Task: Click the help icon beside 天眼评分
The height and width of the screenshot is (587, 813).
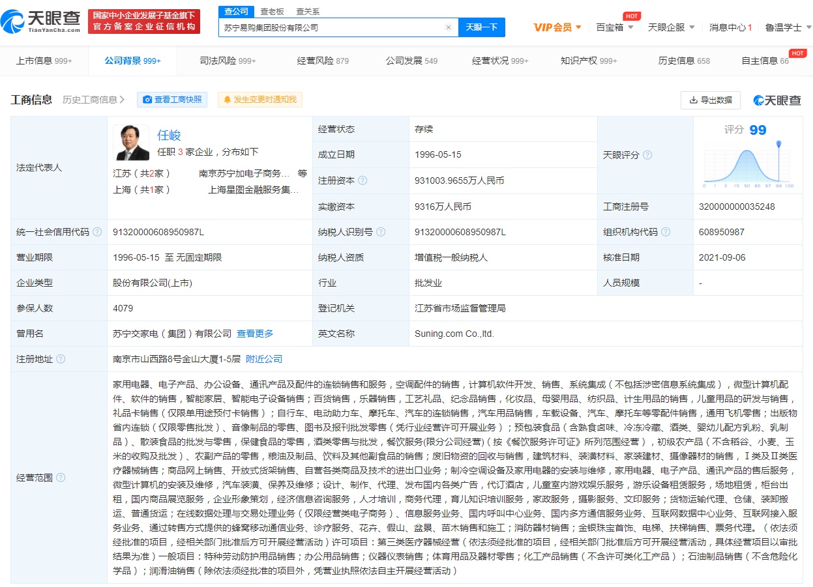Action: click(x=647, y=155)
